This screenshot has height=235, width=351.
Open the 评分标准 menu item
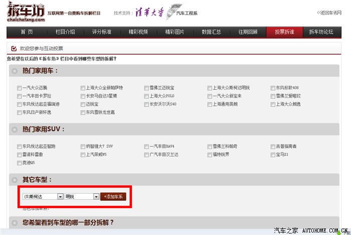(x=102, y=32)
